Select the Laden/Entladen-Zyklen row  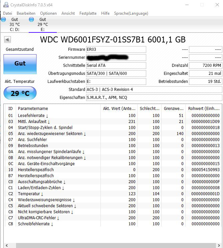pyautogui.click(x=113, y=188)
